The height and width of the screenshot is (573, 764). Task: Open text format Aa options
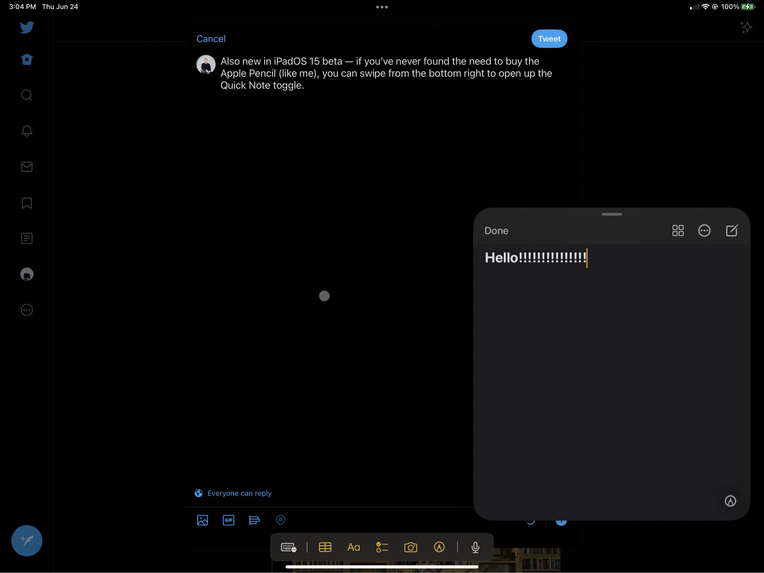(x=353, y=547)
